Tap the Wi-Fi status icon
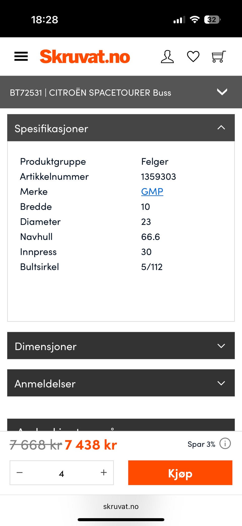 point(194,19)
